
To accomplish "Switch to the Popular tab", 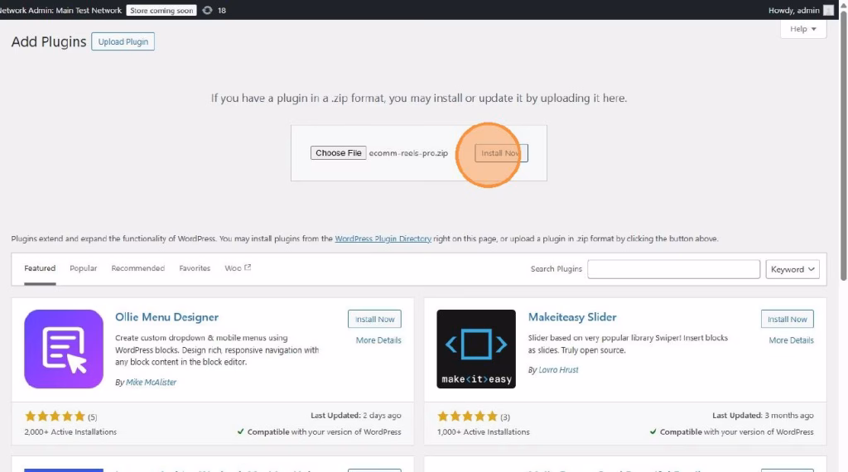I will click(83, 268).
